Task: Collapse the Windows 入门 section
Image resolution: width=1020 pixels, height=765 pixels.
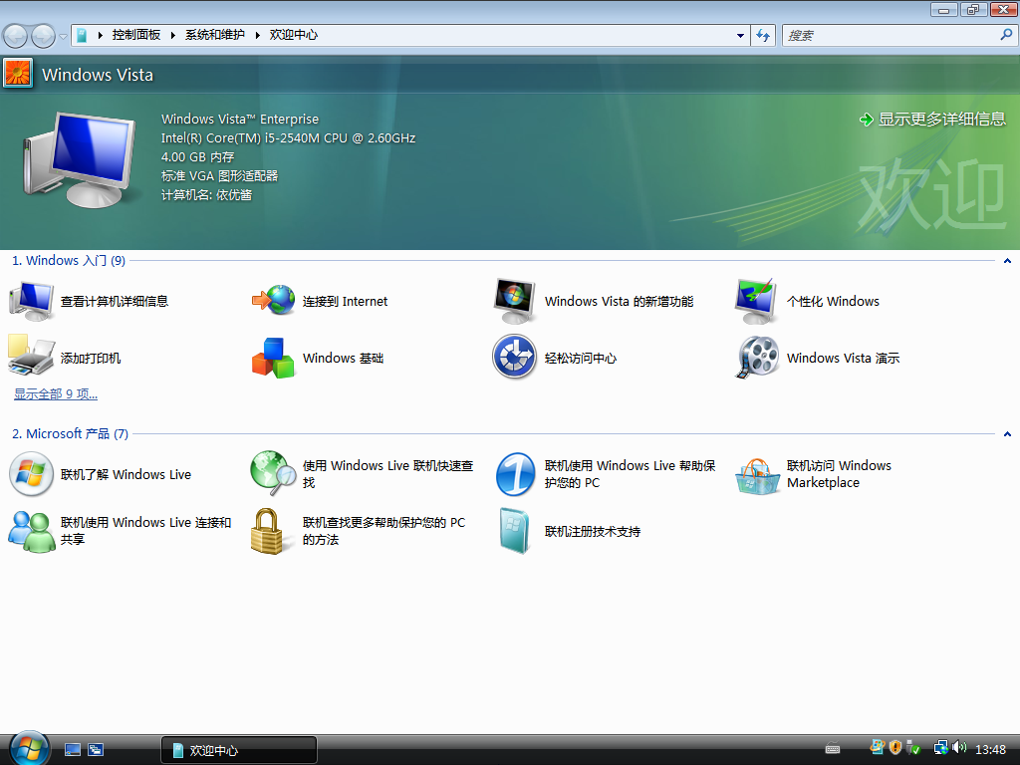Action: (x=1007, y=261)
